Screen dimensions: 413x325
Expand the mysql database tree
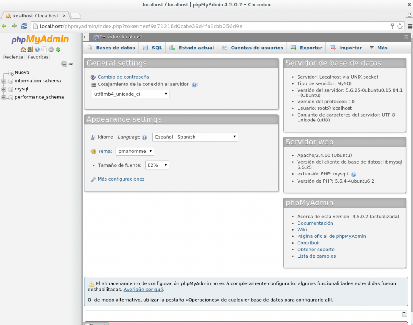(x=3, y=89)
